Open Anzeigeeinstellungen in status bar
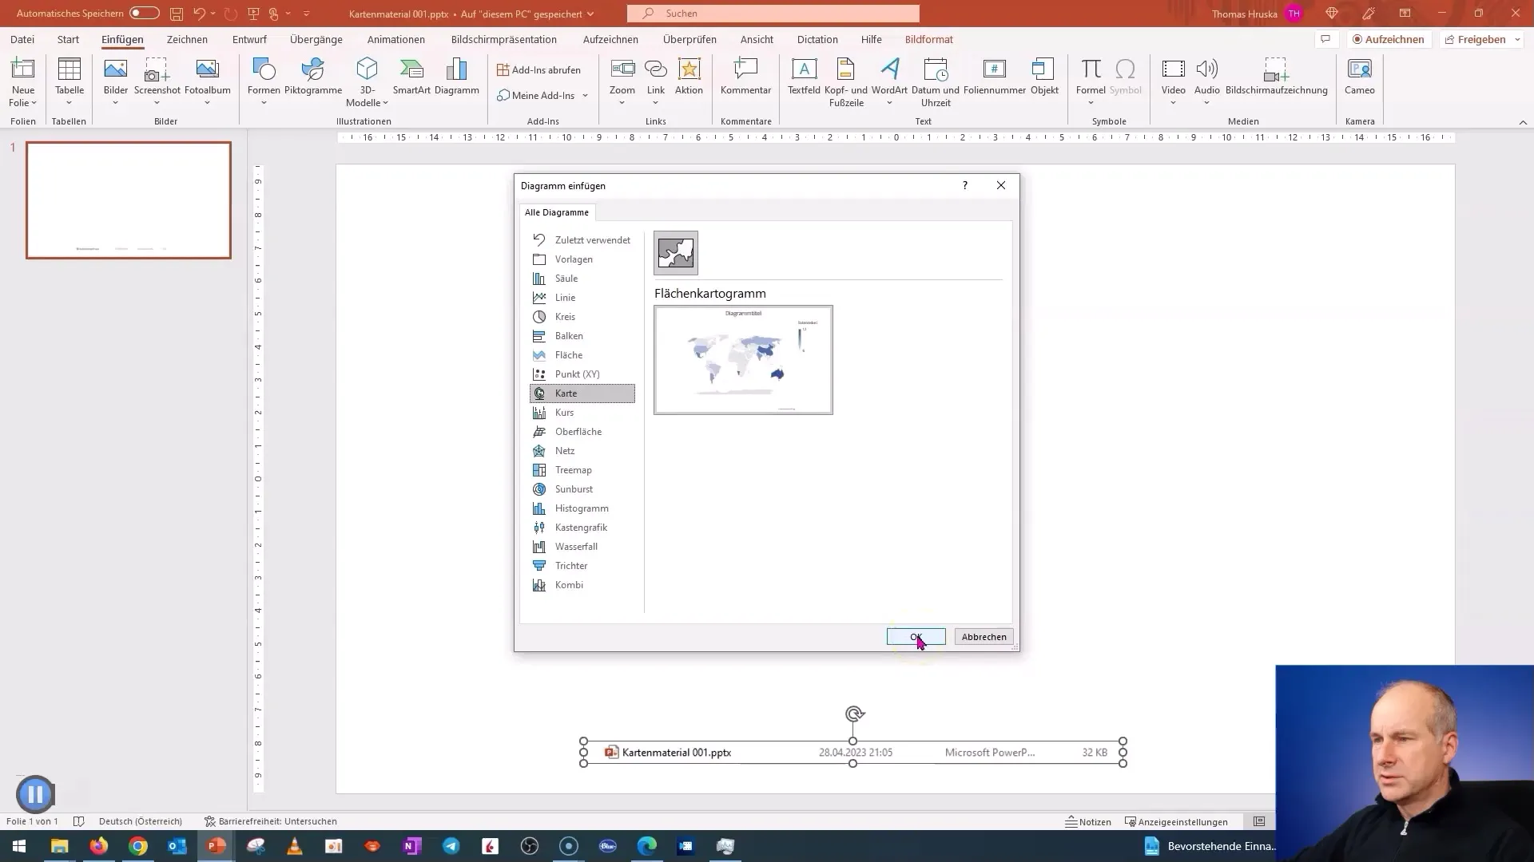This screenshot has height=862, width=1534. 1176,821
